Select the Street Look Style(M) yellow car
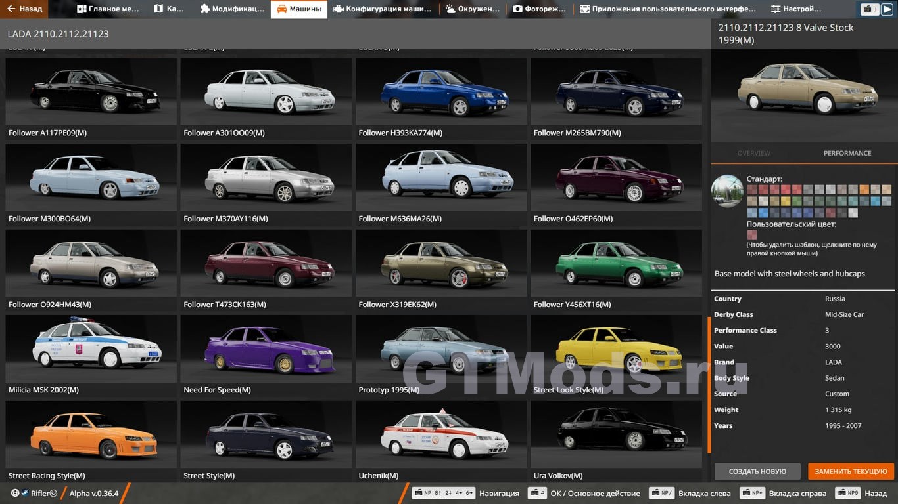This screenshot has height=504, width=898. tap(617, 356)
